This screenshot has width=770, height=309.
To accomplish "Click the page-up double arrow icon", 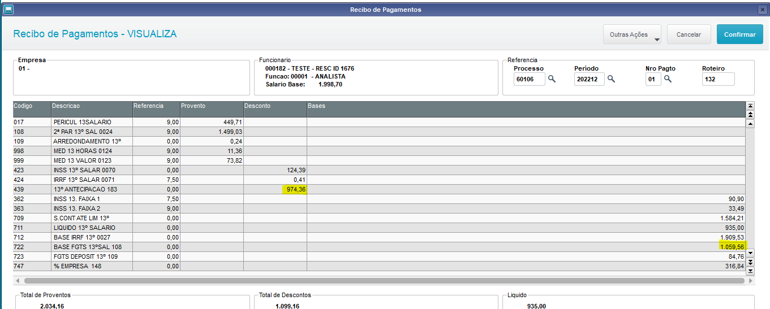I will (750, 115).
